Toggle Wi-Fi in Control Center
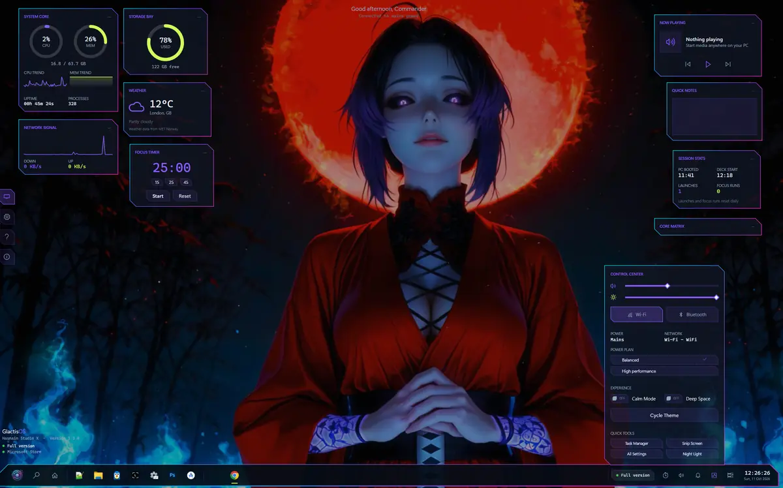The height and width of the screenshot is (488, 783). click(637, 314)
